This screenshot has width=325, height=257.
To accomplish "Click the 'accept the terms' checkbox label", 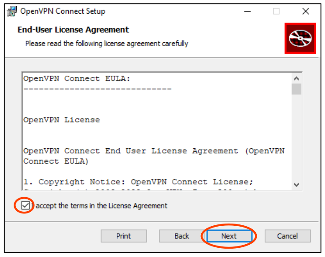I will 102,206.
